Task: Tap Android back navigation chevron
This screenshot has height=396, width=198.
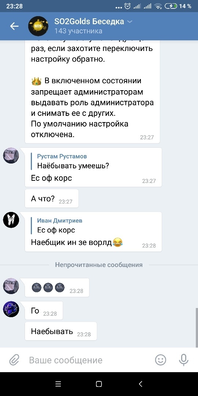Action: tap(140, 384)
